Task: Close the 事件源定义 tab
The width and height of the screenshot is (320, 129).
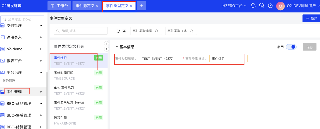Action: 97,6
